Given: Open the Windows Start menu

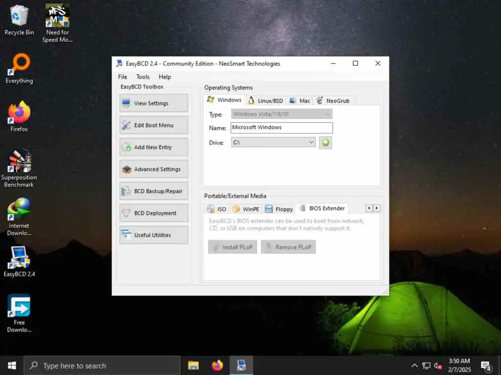Looking at the screenshot, I should (12, 365).
